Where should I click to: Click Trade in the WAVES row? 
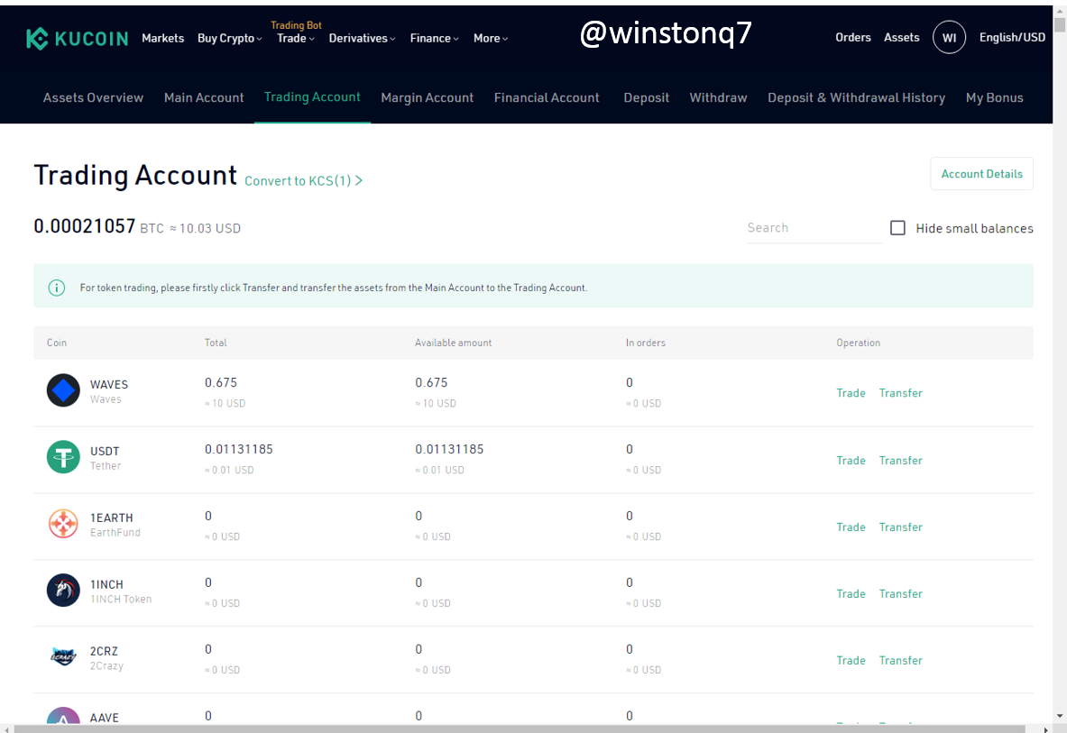851,393
